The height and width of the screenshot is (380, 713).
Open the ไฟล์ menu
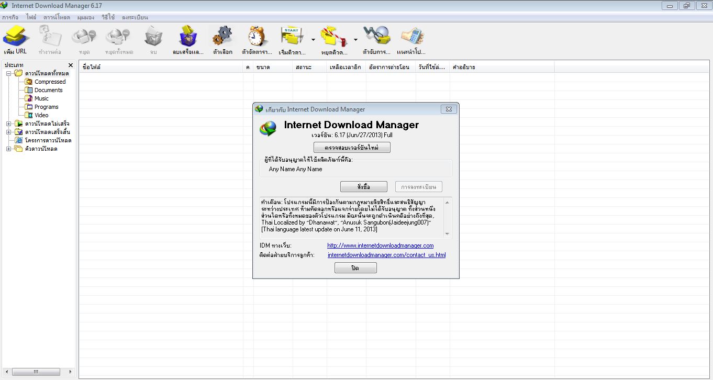pos(31,17)
